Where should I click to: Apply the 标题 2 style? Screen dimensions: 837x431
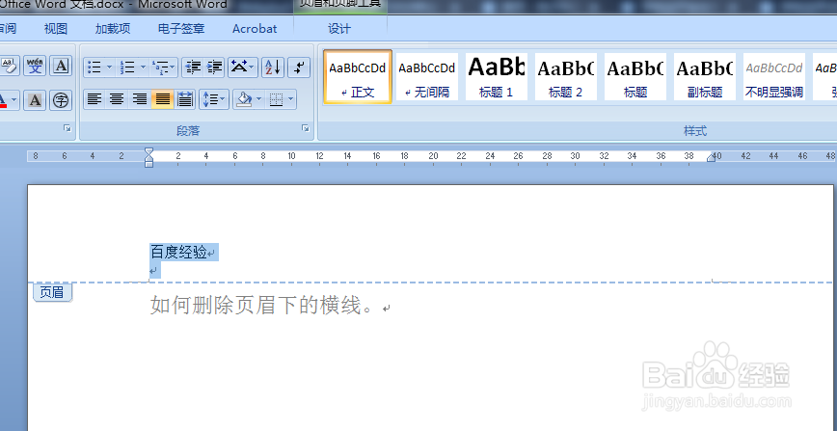[x=566, y=76]
